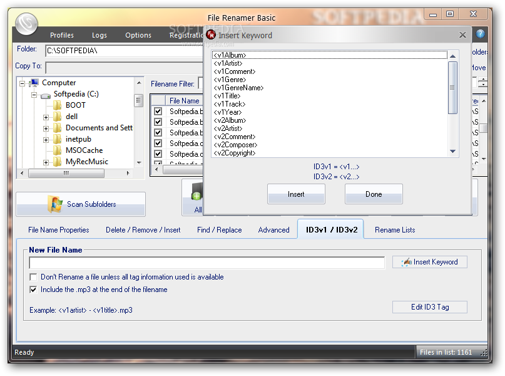Click the Folder path input field
505x376 pixels.
pos(125,51)
